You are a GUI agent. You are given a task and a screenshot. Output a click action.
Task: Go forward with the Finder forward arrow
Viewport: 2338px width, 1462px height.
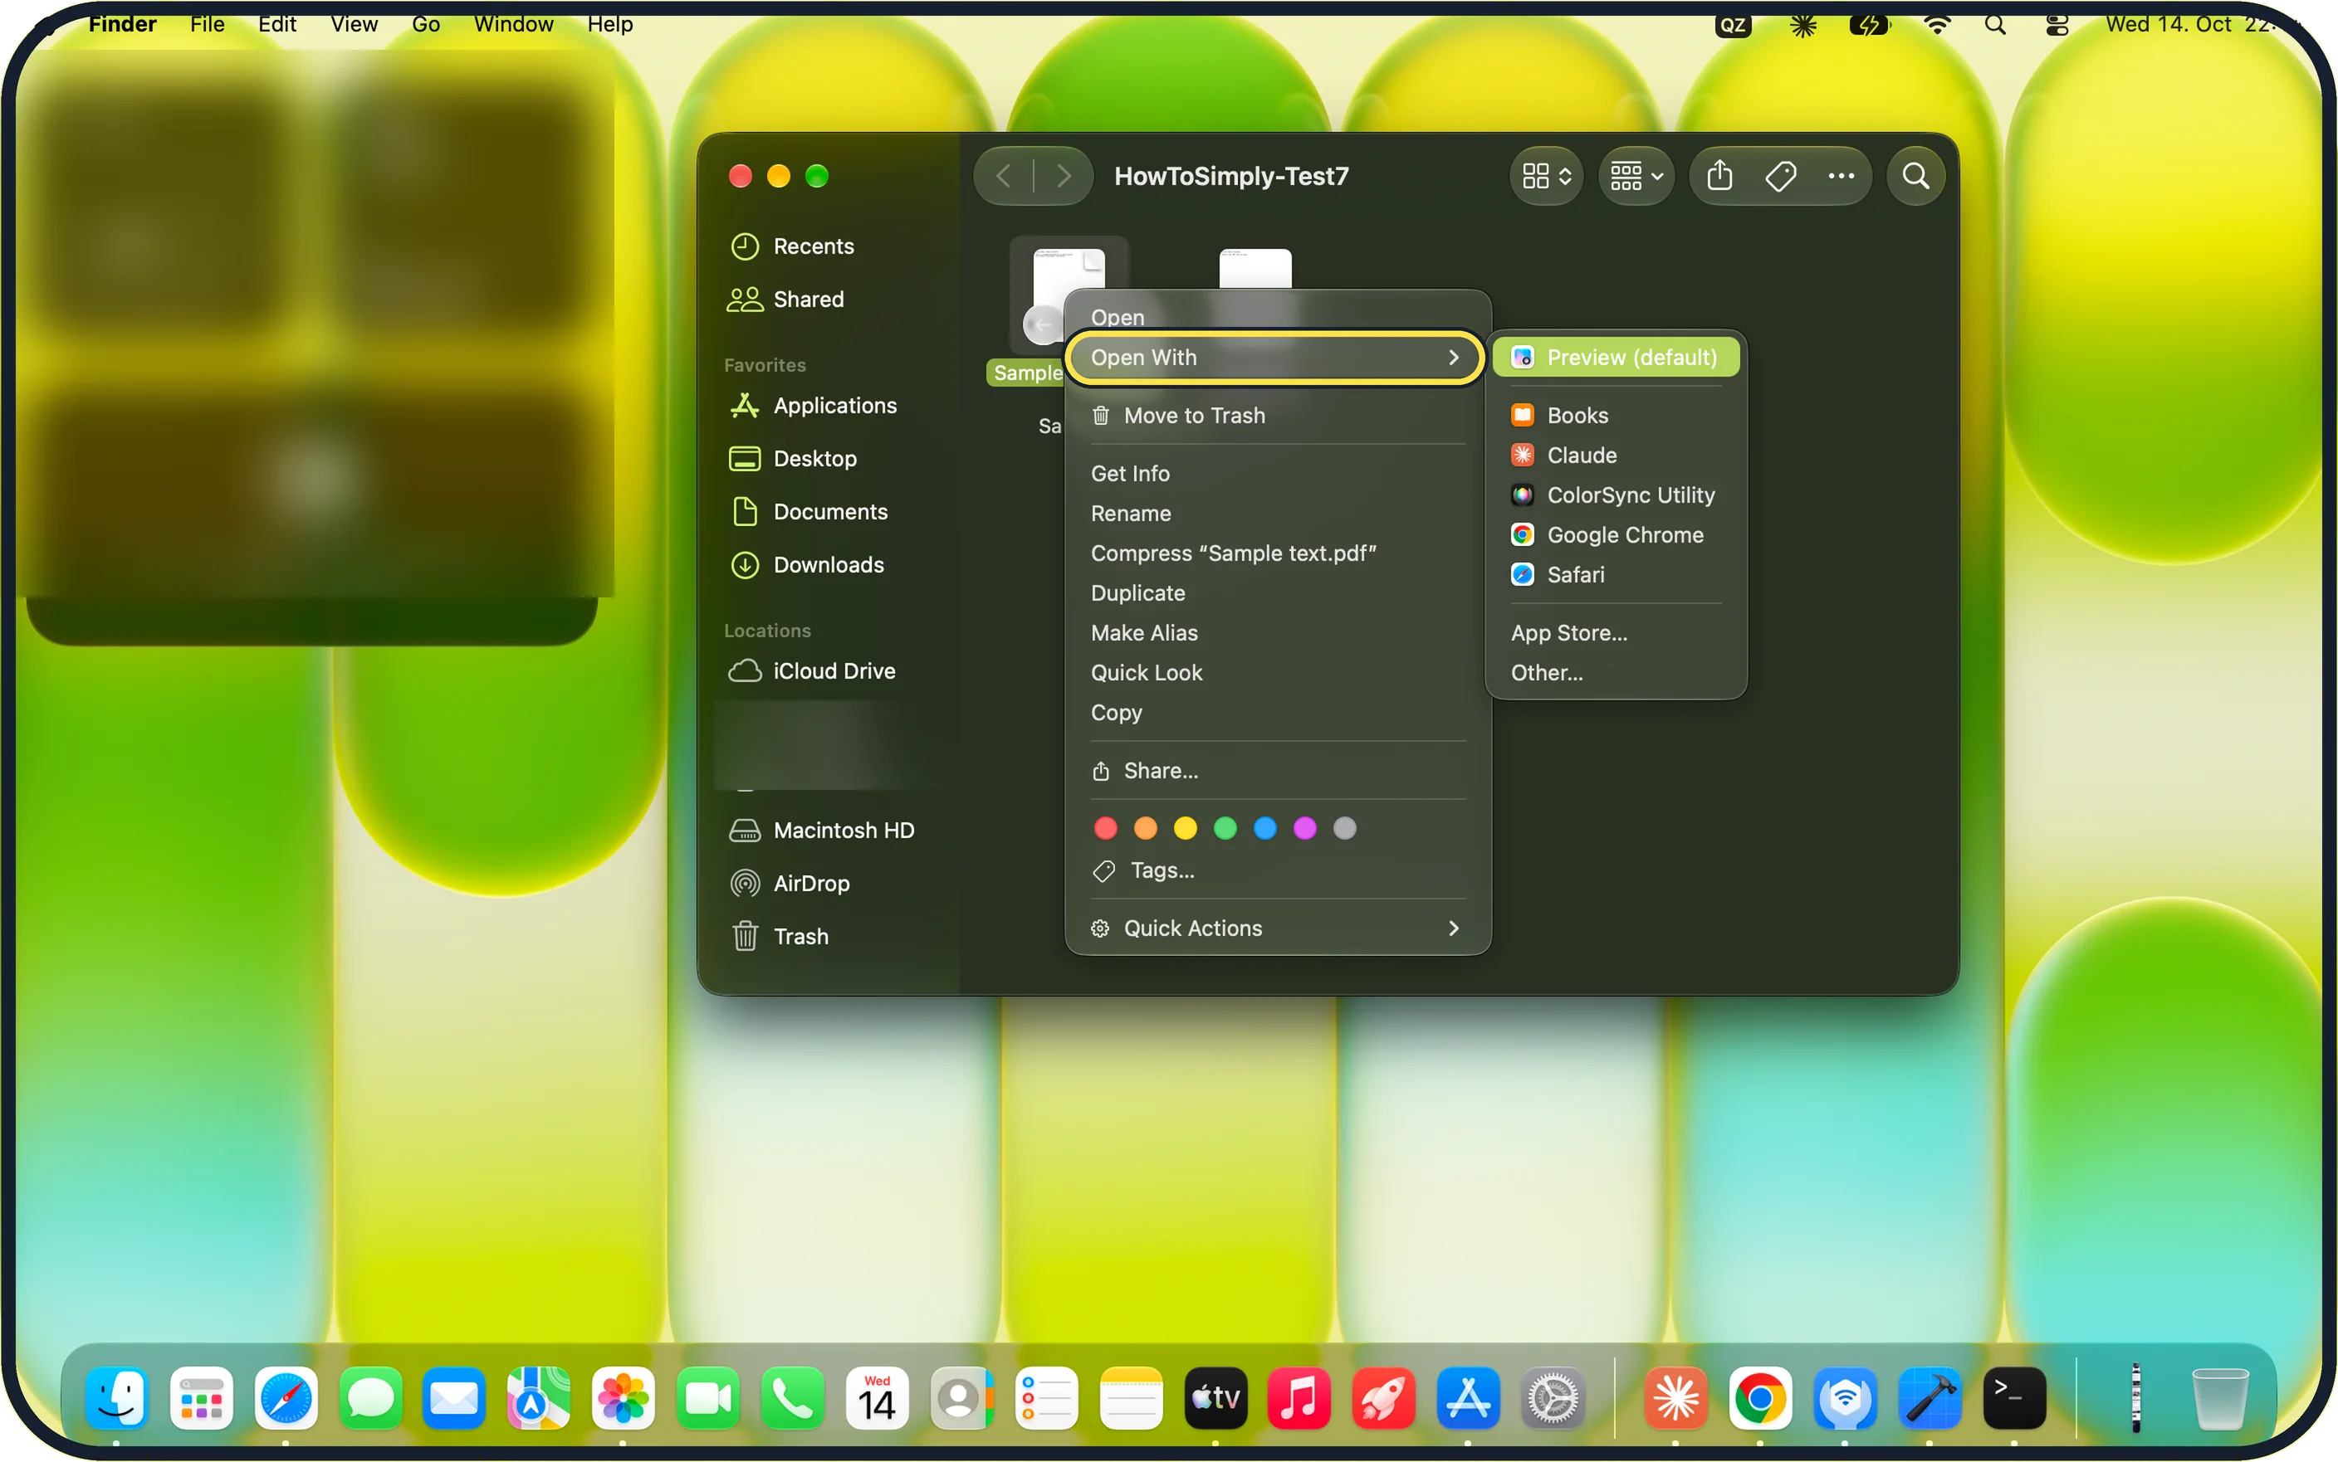1064,176
